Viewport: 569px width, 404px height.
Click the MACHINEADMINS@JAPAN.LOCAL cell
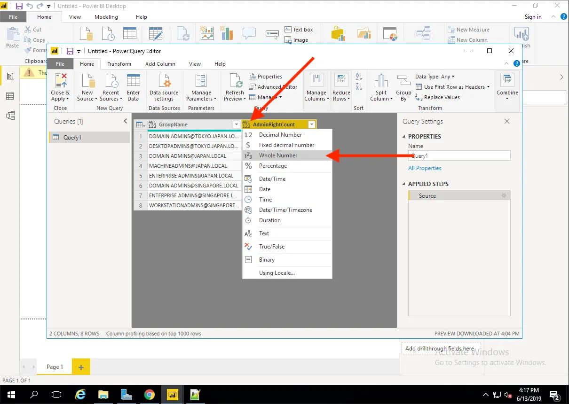(194, 166)
